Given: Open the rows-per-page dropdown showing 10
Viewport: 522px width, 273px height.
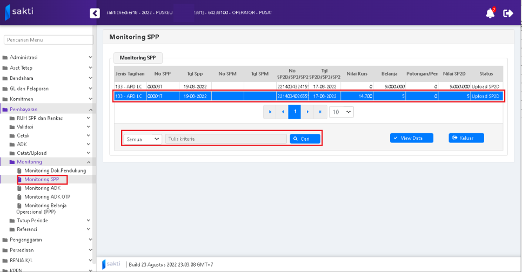Looking at the screenshot, I should pos(342,112).
